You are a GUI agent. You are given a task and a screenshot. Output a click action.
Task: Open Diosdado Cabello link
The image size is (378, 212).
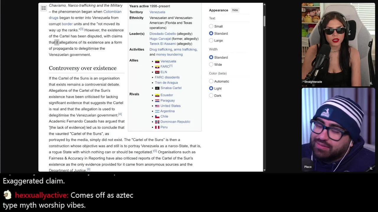pyautogui.click(x=163, y=34)
